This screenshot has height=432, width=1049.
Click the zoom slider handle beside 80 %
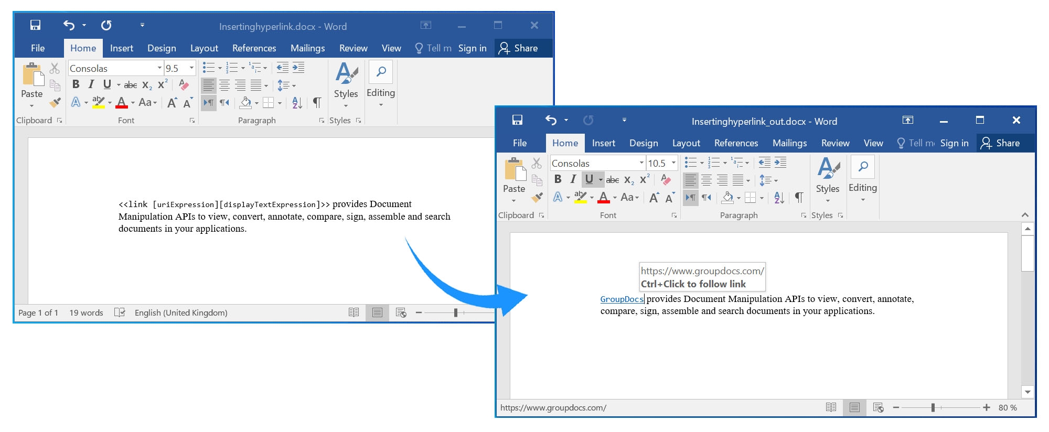coord(933,408)
